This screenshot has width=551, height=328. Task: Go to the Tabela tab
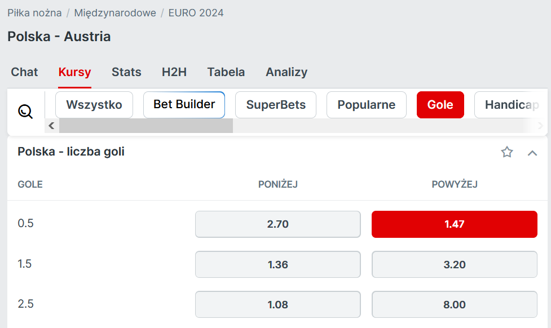226,72
